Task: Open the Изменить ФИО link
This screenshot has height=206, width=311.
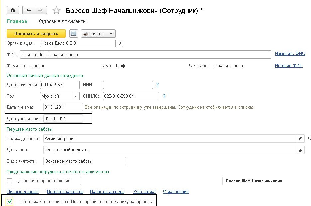Action: point(290,54)
